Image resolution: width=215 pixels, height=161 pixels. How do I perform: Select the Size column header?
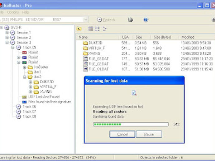tap(141, 37)
